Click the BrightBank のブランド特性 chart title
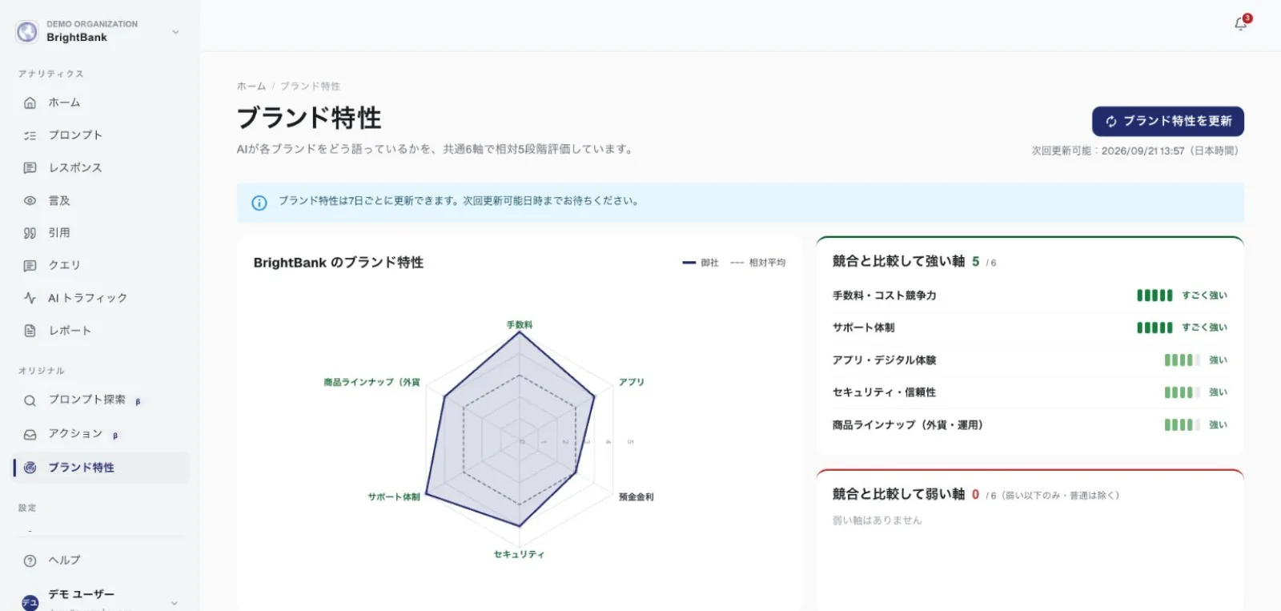Image resolution: width=1281 pixels, height=611 pixels. pyautogui.click(x=339, y=263)
